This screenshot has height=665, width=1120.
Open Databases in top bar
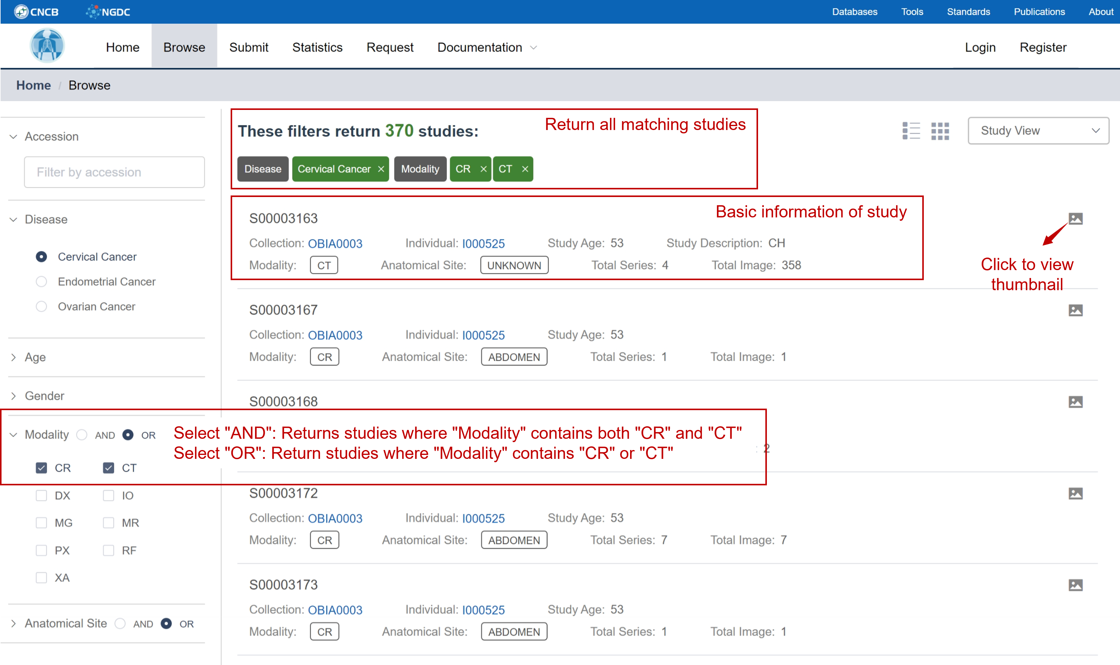(855, 12)
